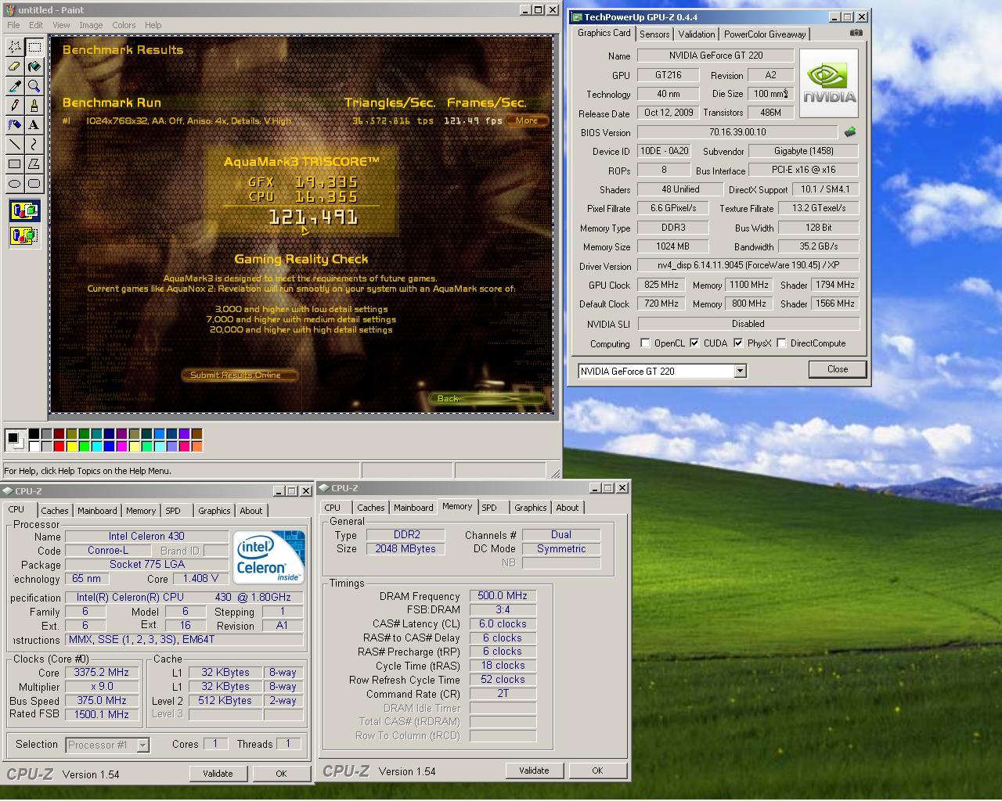
Task: Click the GPU-Z camera screenshot icon
Action: coord(856,33)
